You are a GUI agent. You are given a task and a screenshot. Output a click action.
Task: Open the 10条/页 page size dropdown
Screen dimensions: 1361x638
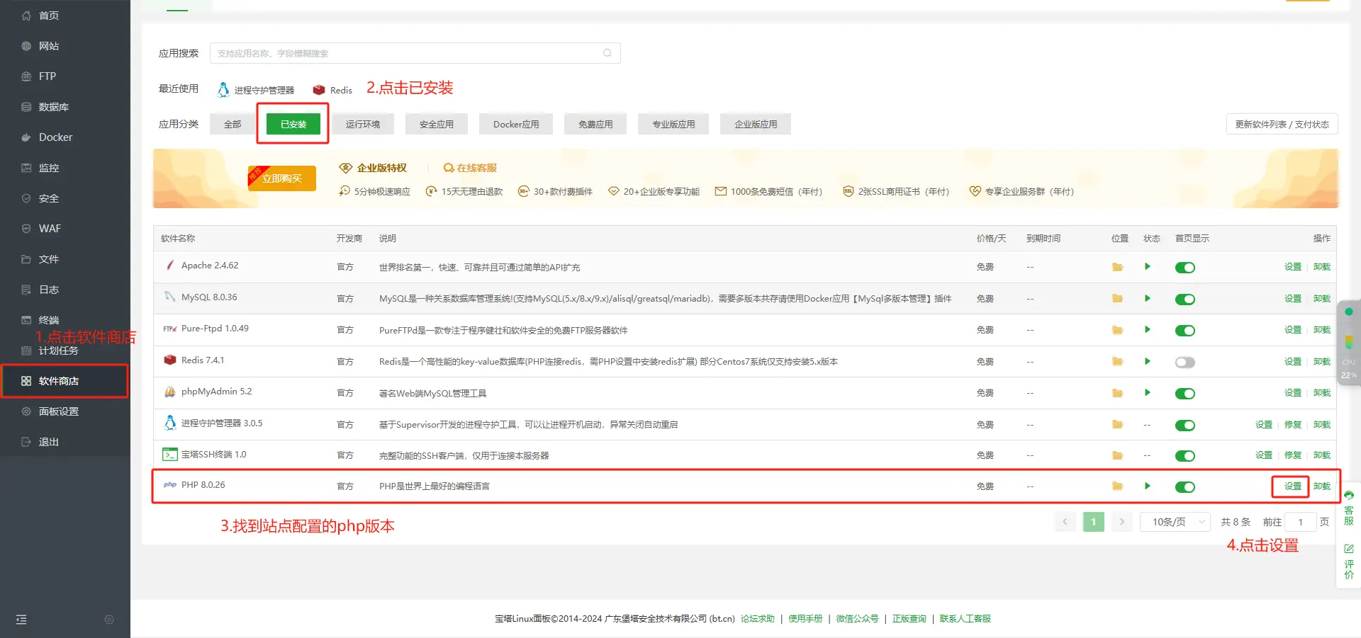[1175, 522]
